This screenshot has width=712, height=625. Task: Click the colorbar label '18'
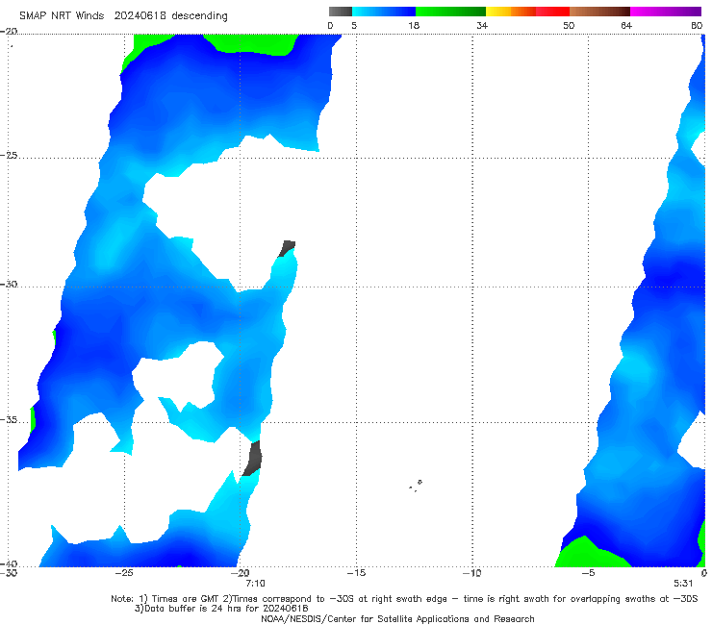click(x=414, y=25)
